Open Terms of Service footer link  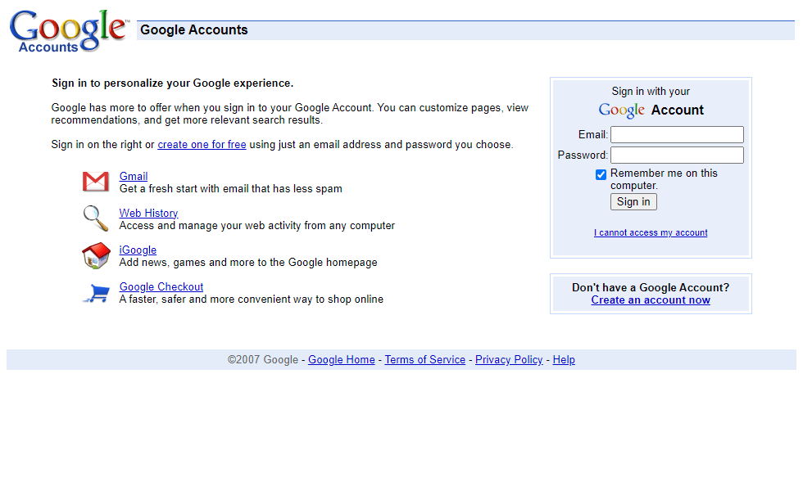(425, 360)
